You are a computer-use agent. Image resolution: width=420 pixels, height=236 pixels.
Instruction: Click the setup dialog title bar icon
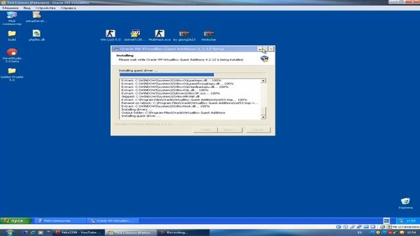click(115, 49)
